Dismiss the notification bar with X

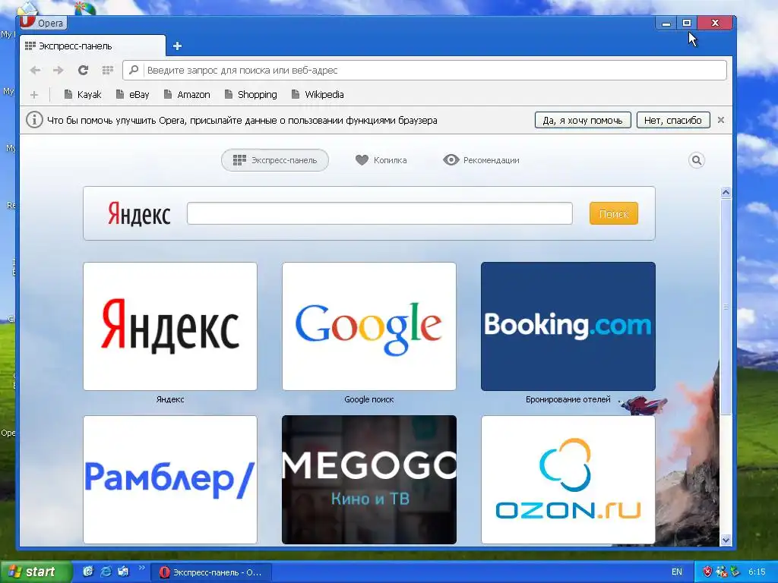tap(721, 120)
